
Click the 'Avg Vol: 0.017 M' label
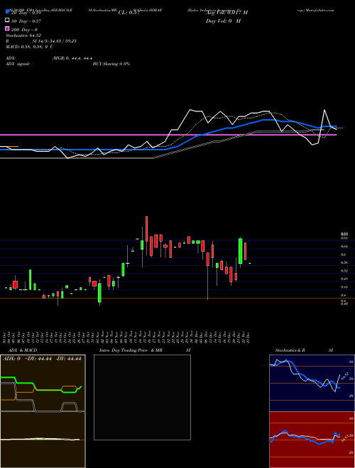click(226, 13)
